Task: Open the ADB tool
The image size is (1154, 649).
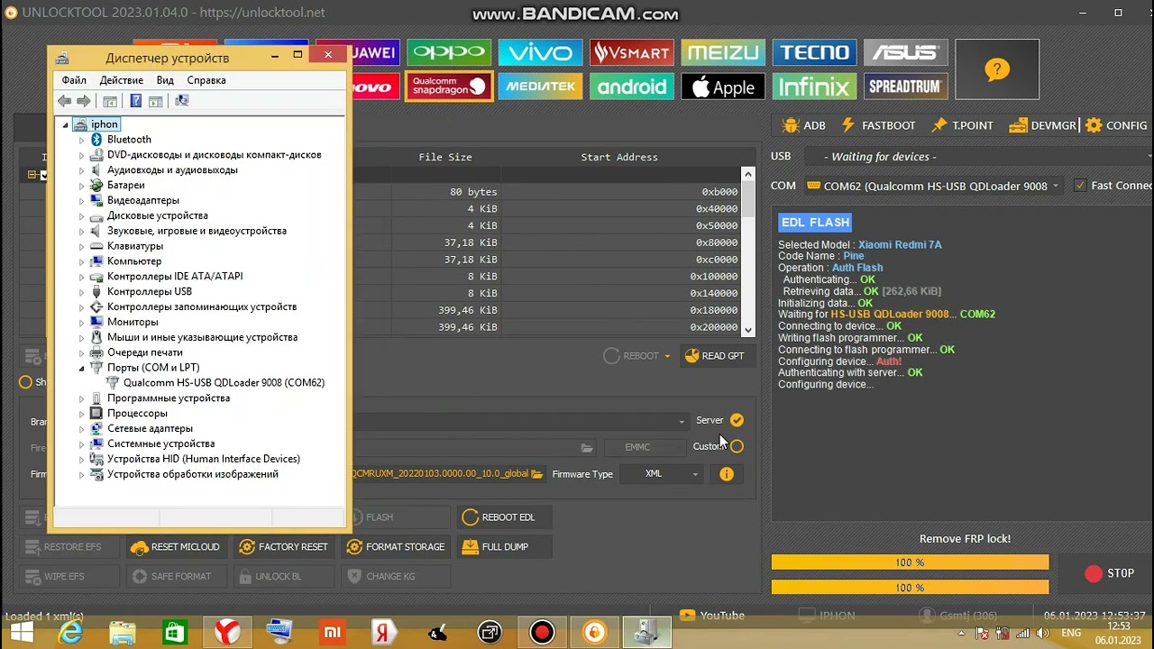Action: 804,125
